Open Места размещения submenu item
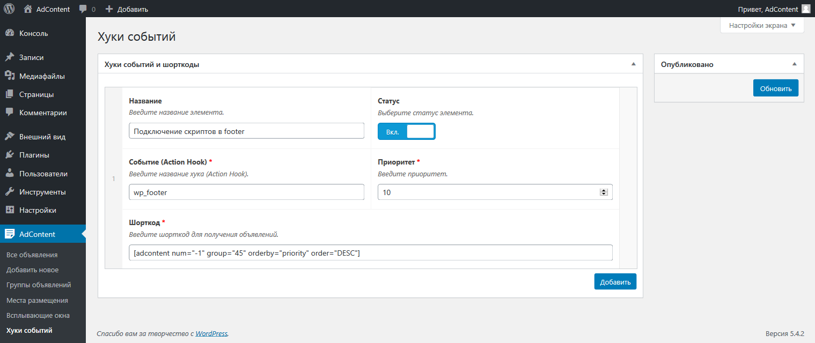 [37, 300]
